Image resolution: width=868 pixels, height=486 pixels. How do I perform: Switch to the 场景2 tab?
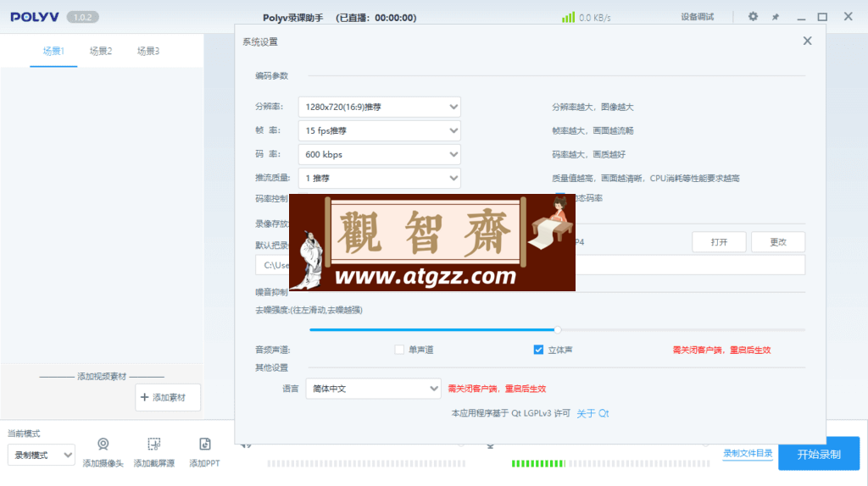[x=101, y=51]
